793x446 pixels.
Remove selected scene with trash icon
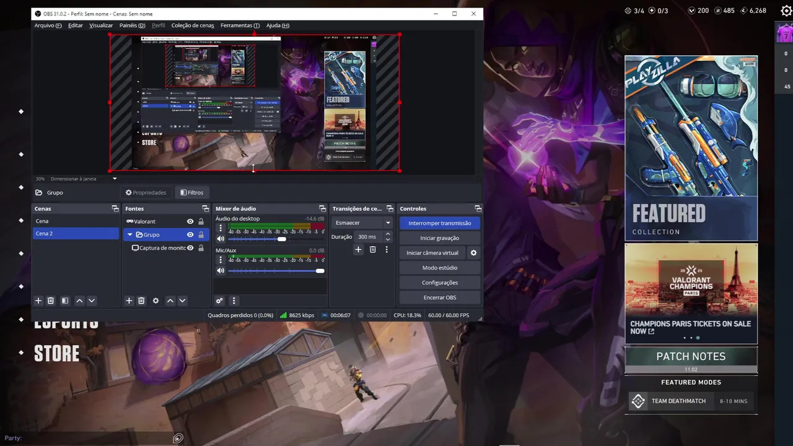pos(51,300)
